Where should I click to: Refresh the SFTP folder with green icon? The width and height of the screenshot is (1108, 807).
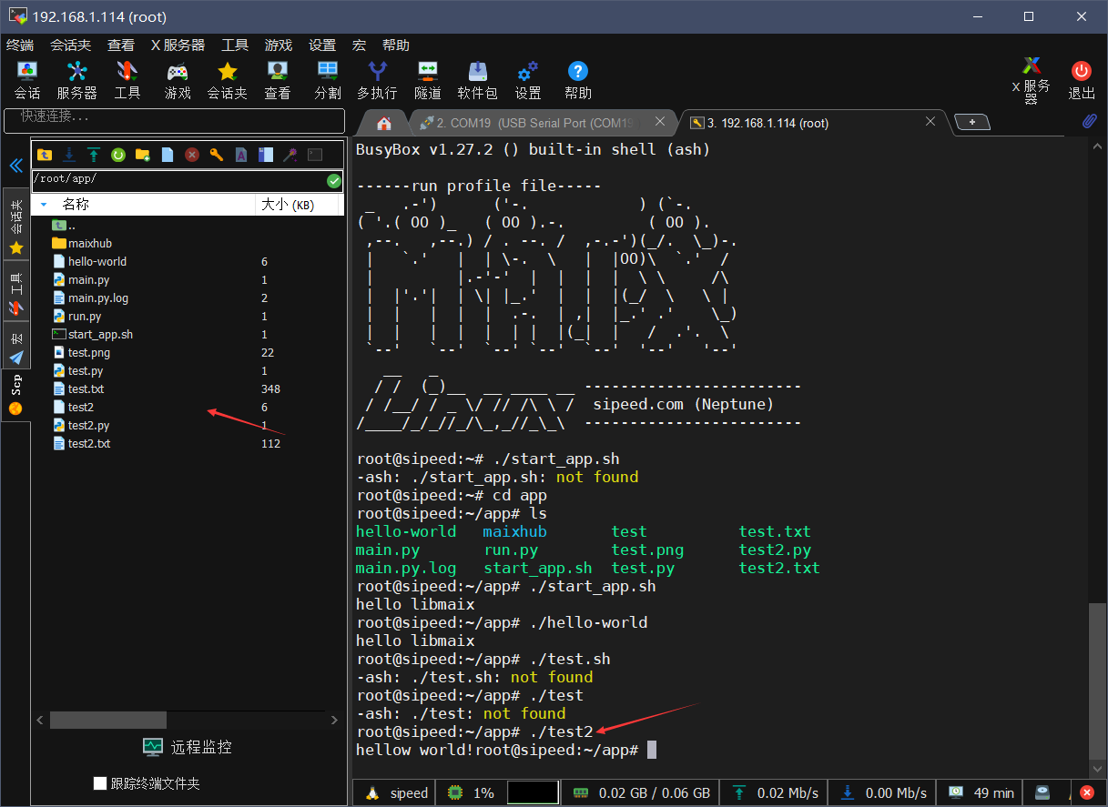click(x=117, y=155)
